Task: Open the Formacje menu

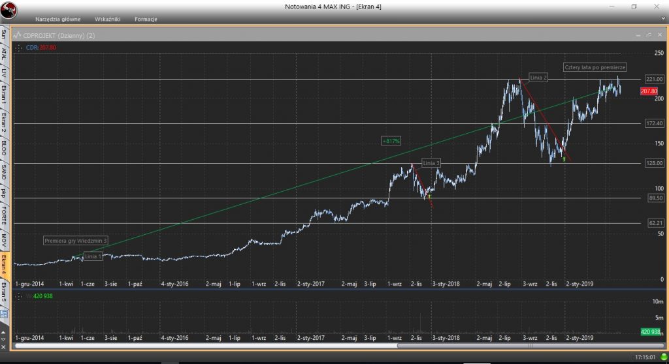Action: point(146,19)
